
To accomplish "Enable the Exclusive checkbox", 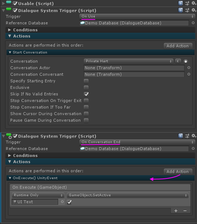I will pyautogui.click(x=86, y=87).
